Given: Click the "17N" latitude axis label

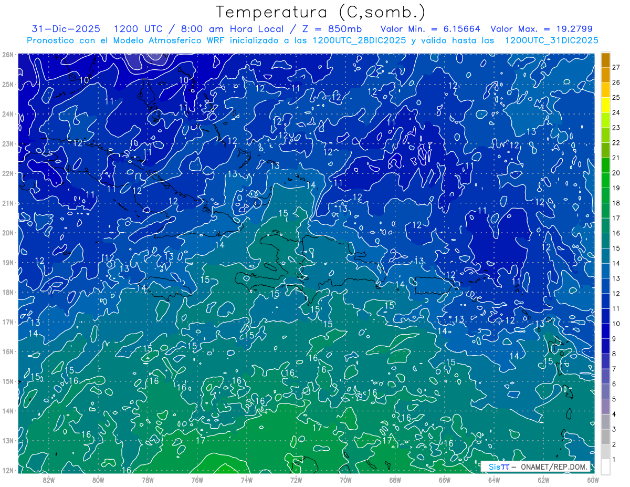Looking at the screenshot, I should tap(7, 322).
